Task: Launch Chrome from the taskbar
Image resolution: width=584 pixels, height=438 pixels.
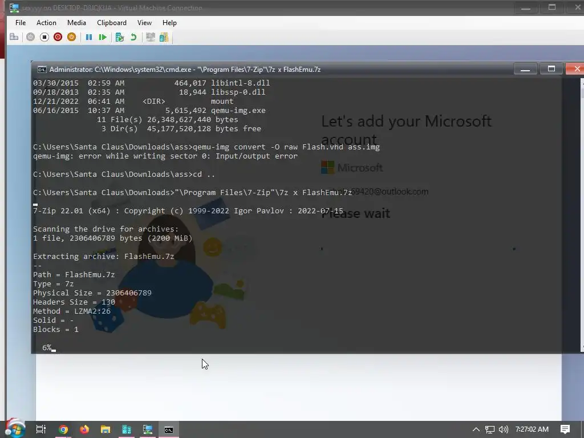Action: (63, 429)
